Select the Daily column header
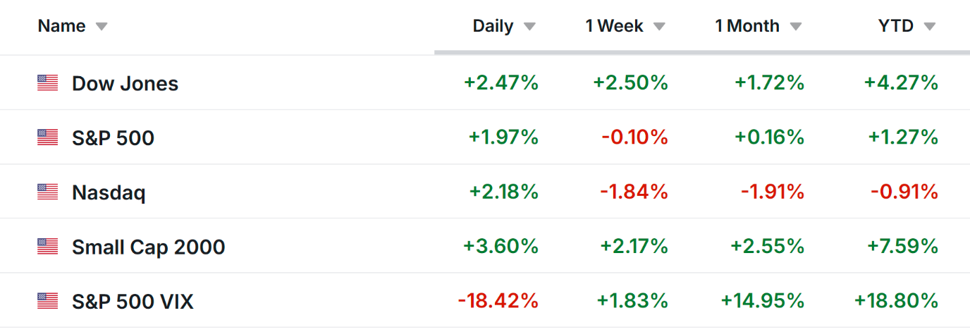The width and height of the screenshot is (970, 332). point(493,26)
